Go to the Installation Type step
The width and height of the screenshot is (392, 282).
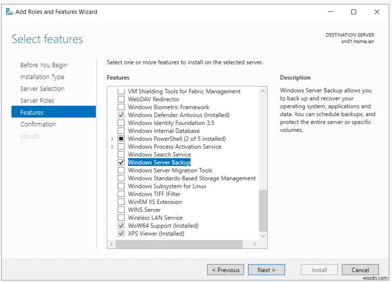tap(42, 77)
